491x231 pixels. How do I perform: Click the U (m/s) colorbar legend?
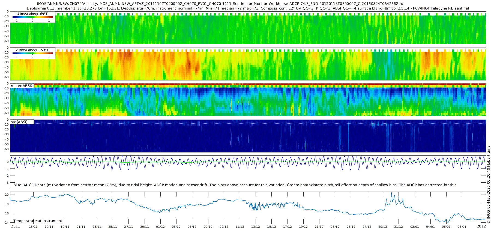pos(33,17)
